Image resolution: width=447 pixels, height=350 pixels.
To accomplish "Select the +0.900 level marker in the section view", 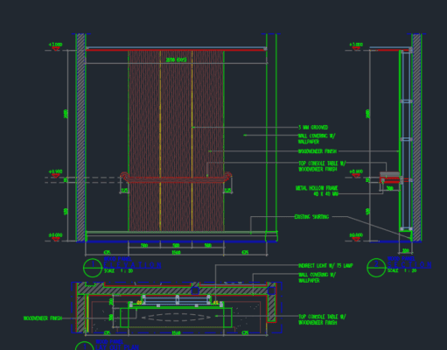I will pos(356,173).
